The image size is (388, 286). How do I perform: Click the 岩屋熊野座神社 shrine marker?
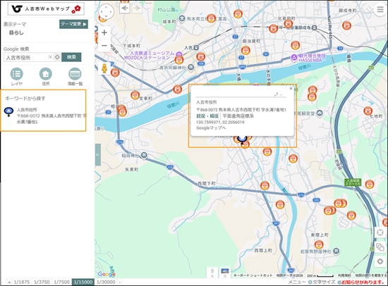click(x=336, y=251)
